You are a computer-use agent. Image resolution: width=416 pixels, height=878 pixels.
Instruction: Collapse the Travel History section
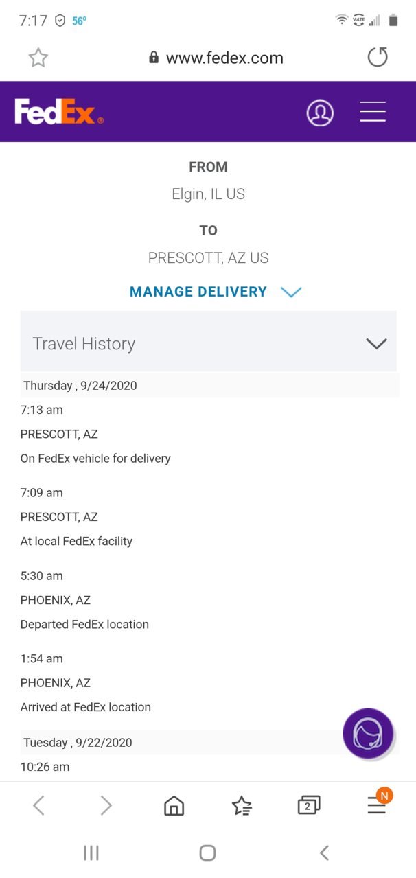(x=209, y=343)
